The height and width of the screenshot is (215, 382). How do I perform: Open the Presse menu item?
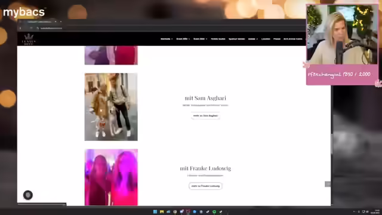(277, 39)
